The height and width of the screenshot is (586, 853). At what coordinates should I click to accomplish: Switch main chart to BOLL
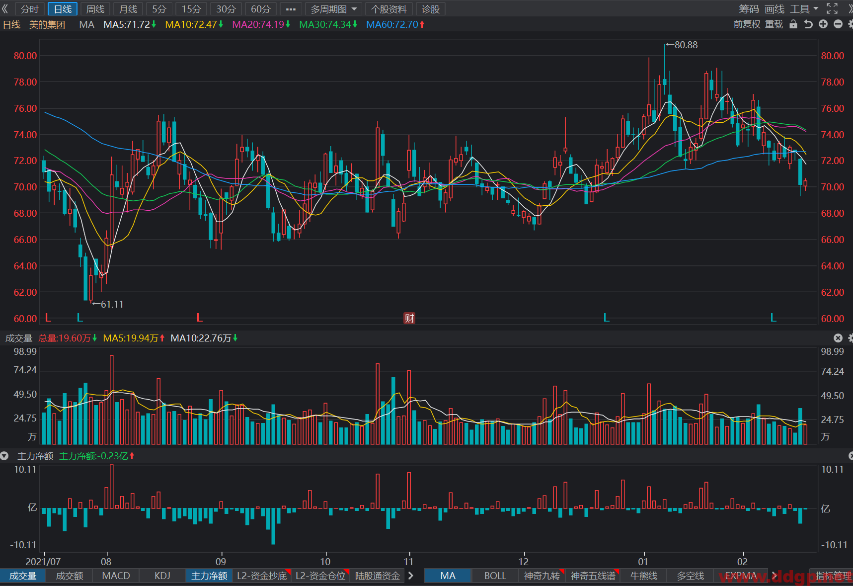[x=495, y=576]
